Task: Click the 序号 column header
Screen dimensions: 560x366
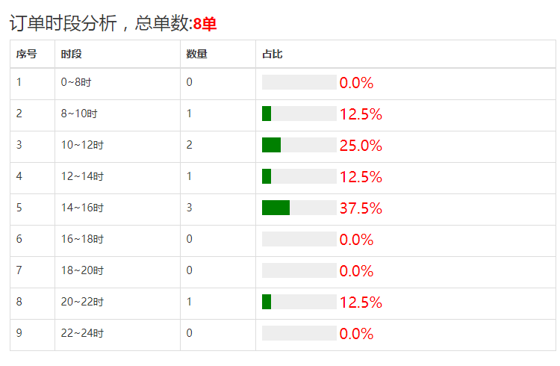Action: 26,55
